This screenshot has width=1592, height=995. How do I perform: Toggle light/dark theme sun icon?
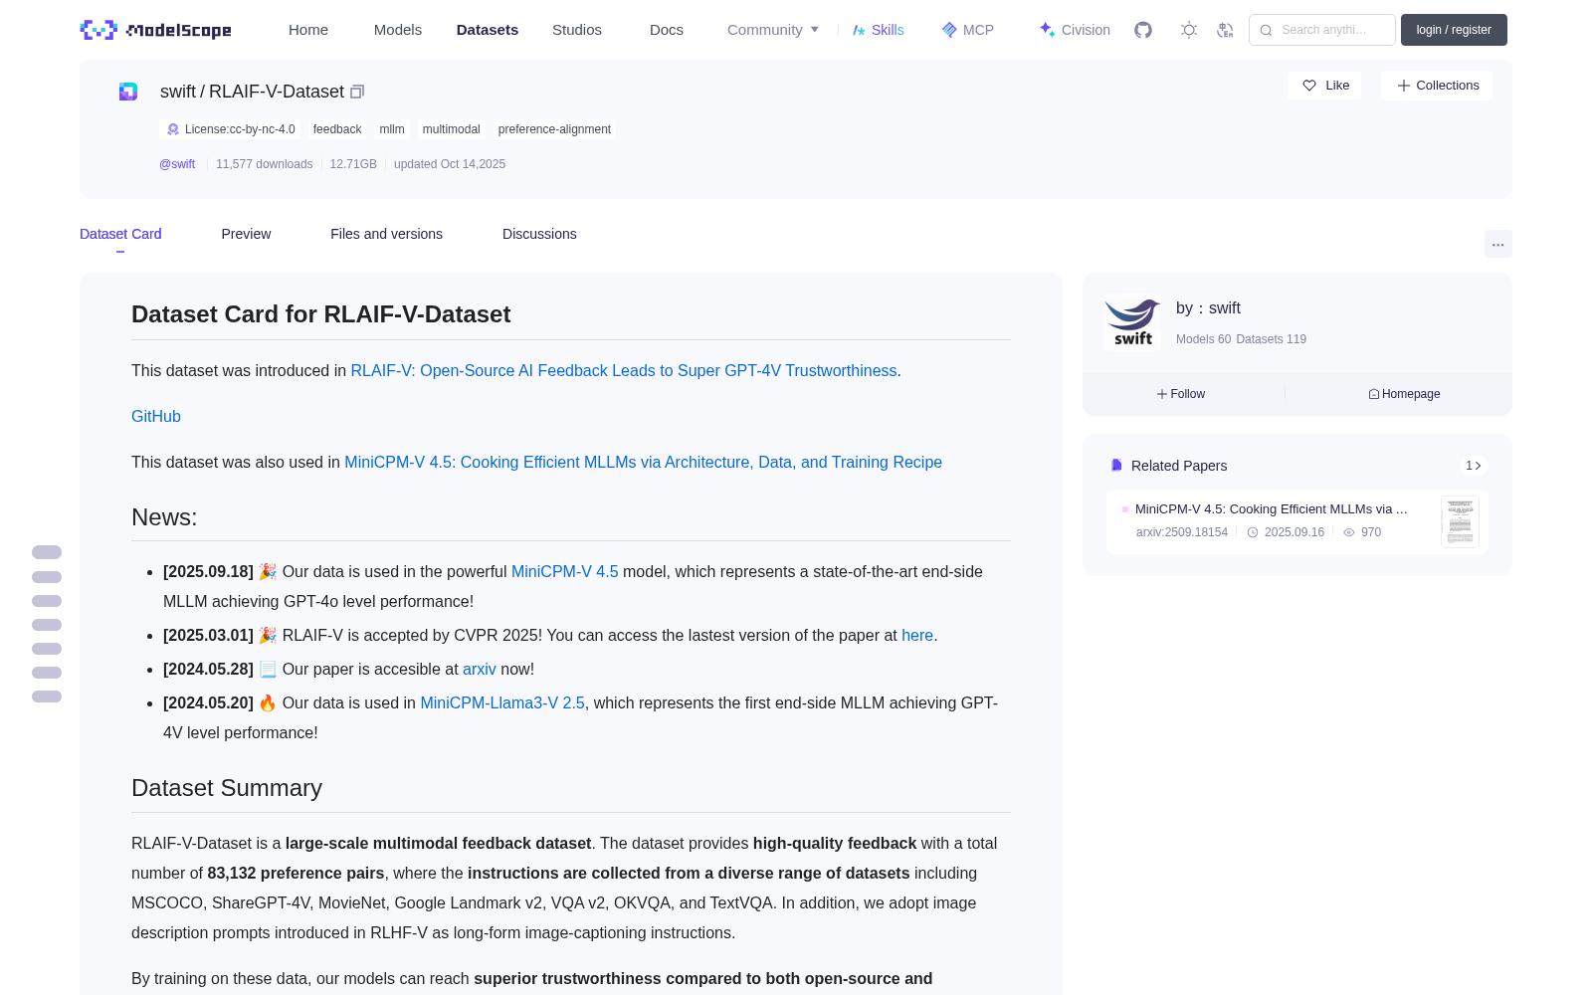tap(1189, 30)
